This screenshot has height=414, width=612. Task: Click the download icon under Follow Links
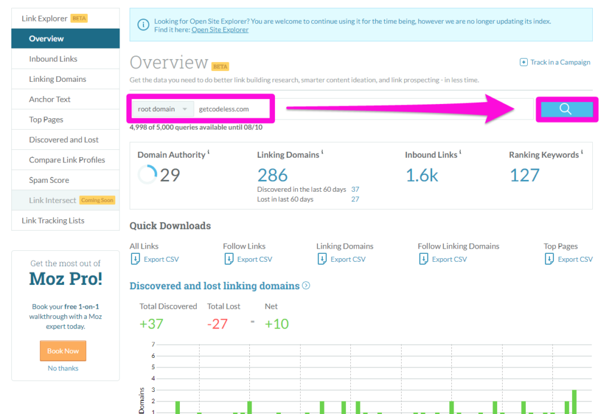coord(229,259)
